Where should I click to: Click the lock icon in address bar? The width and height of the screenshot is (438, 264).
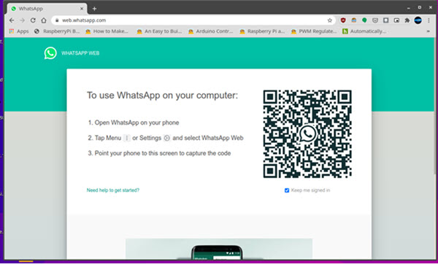click(x=57, y=20)
